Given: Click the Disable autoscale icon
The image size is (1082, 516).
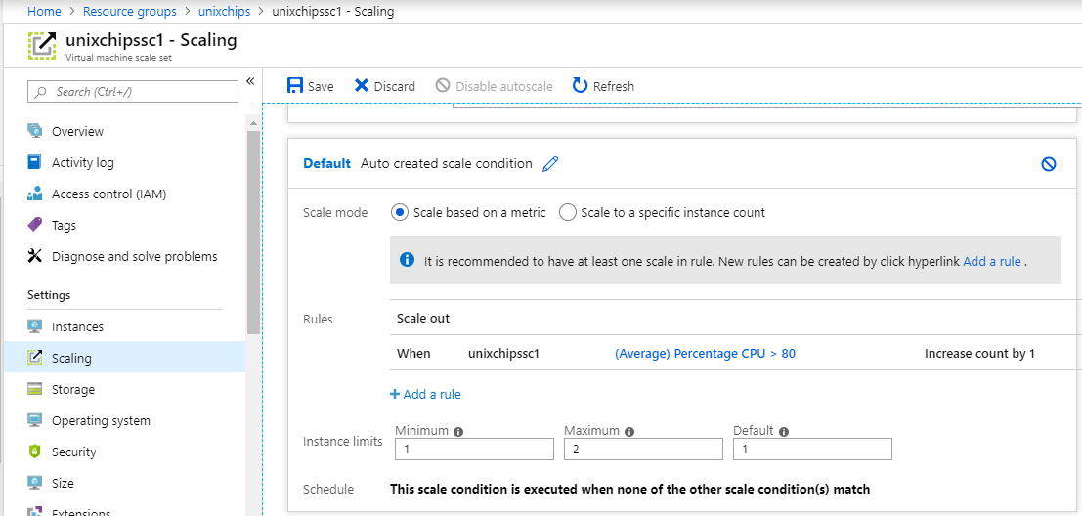Looking at the screenshot, I should (443, 86).
